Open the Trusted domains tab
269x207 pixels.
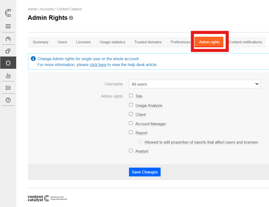click(x=148, y=42)
